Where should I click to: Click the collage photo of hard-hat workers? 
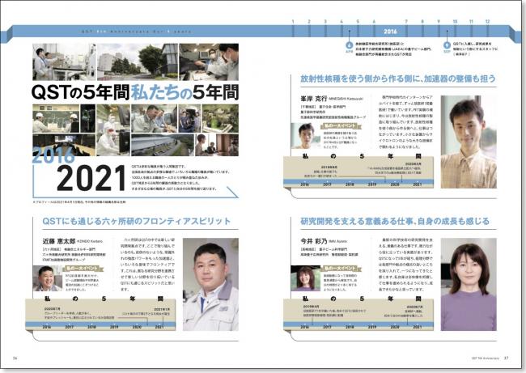click(x=56, y=118)
